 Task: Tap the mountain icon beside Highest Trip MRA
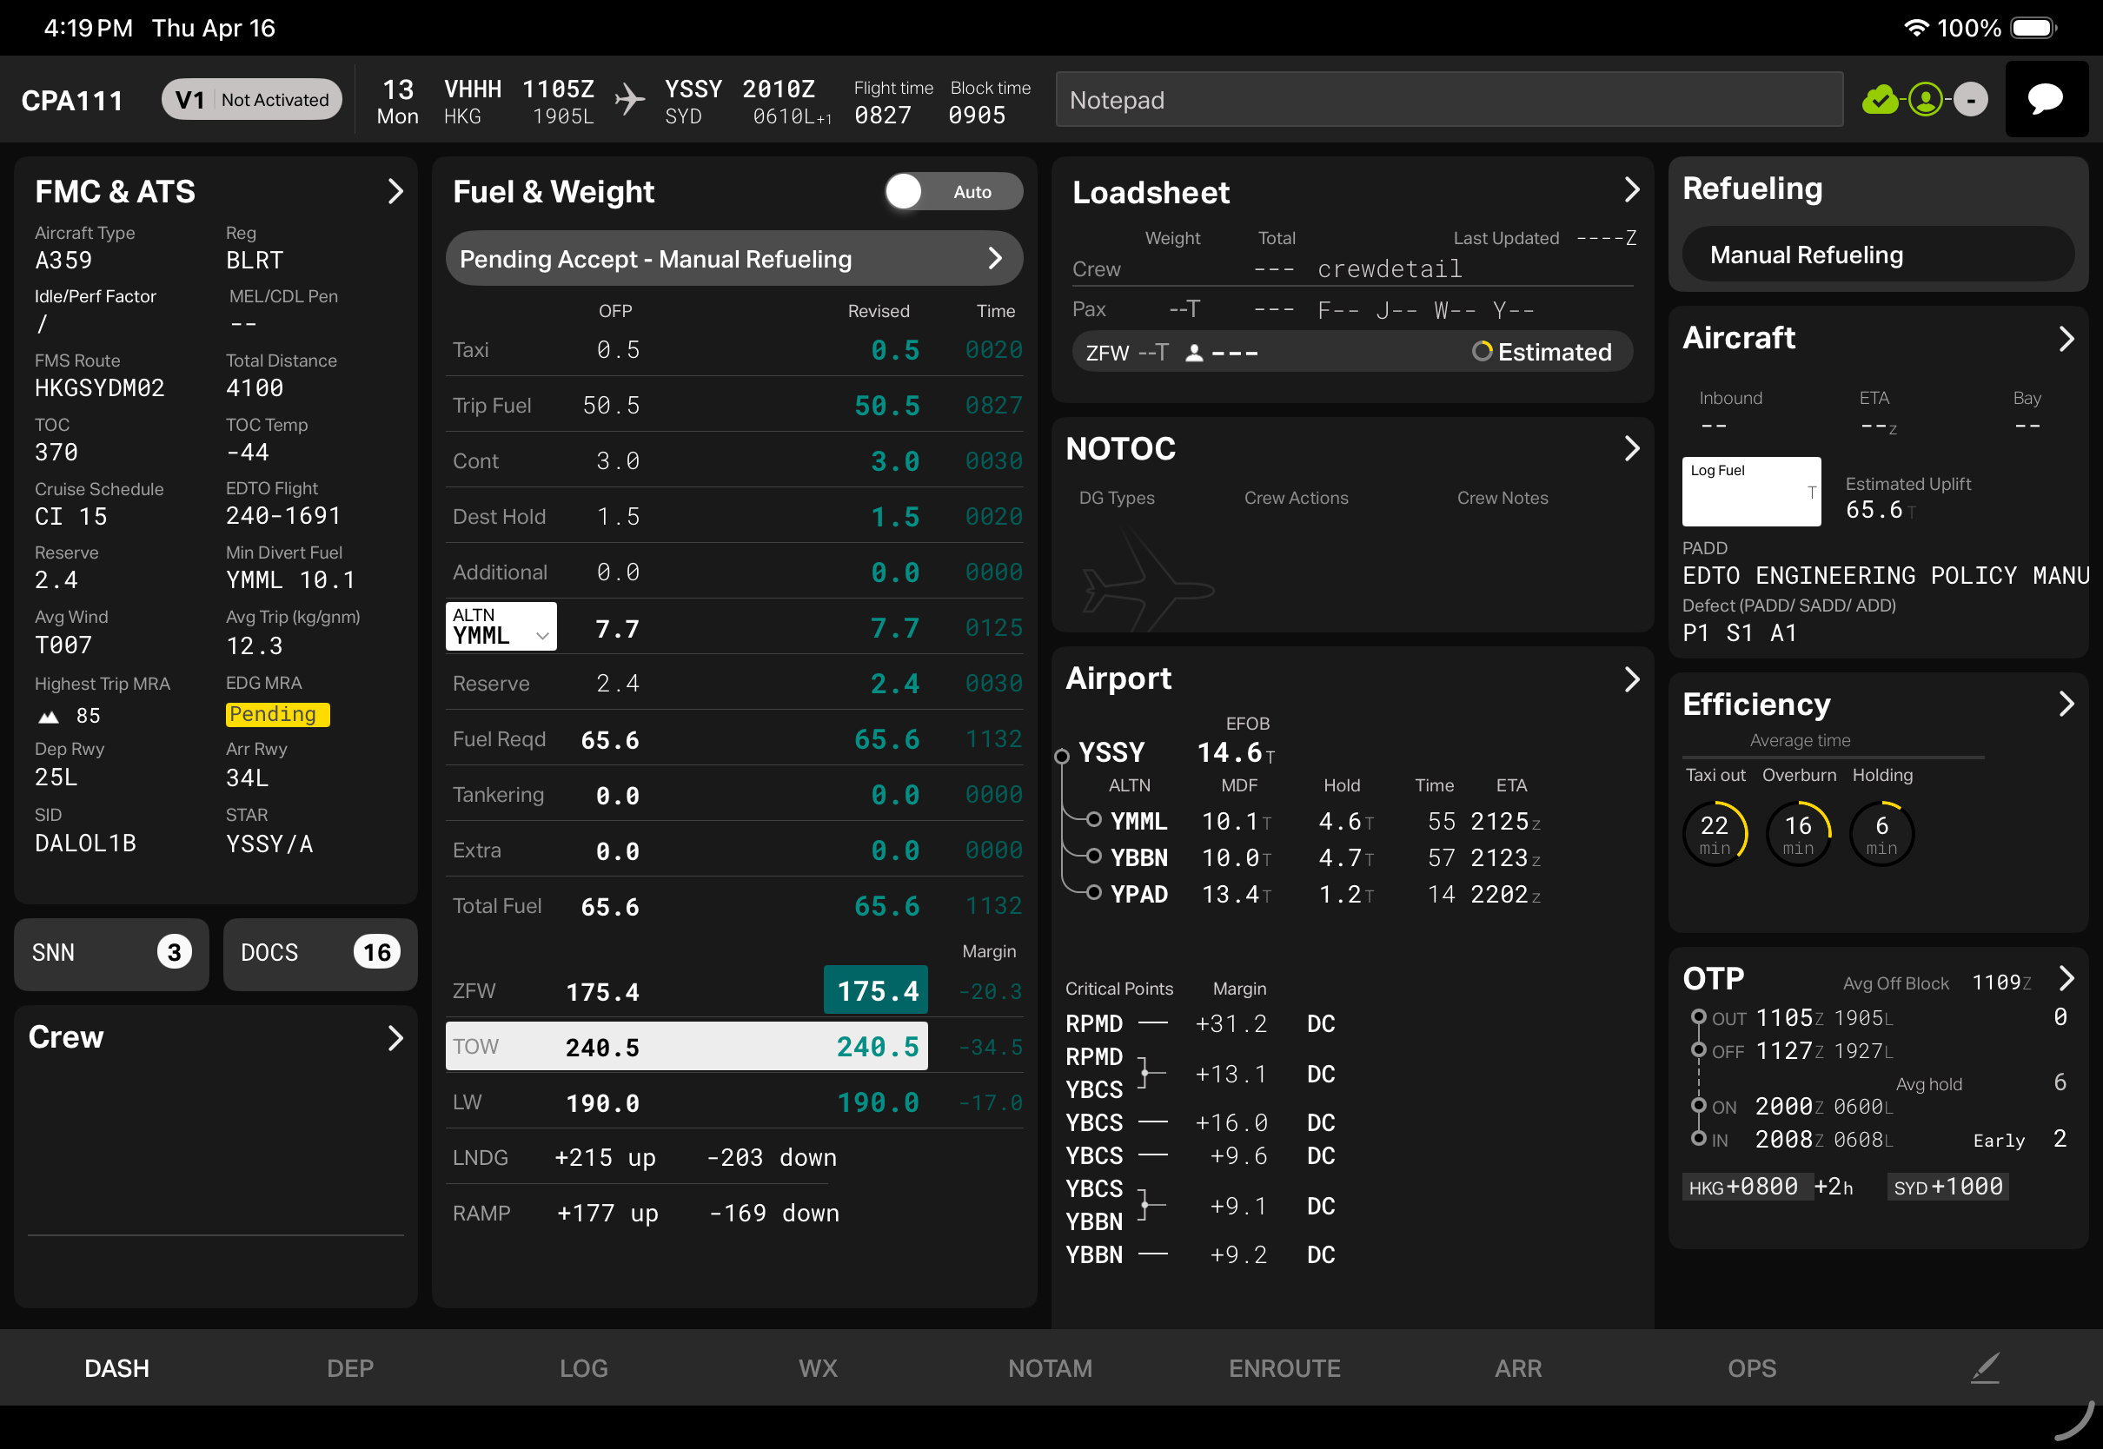coord(49,717)
